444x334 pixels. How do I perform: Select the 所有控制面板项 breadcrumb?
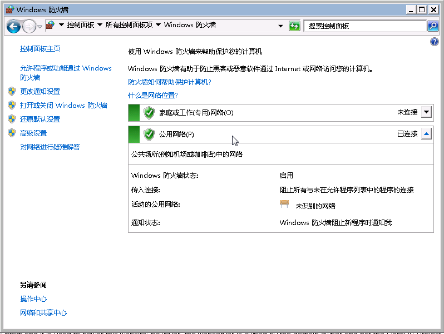(x=129, y=25)
